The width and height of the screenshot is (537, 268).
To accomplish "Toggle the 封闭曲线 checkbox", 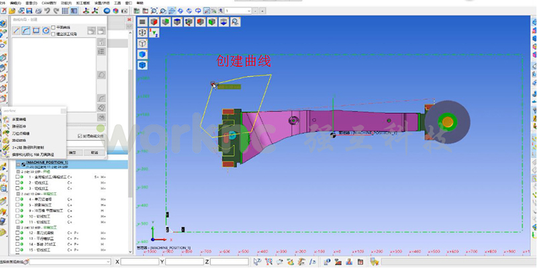I will pos(81,136).
